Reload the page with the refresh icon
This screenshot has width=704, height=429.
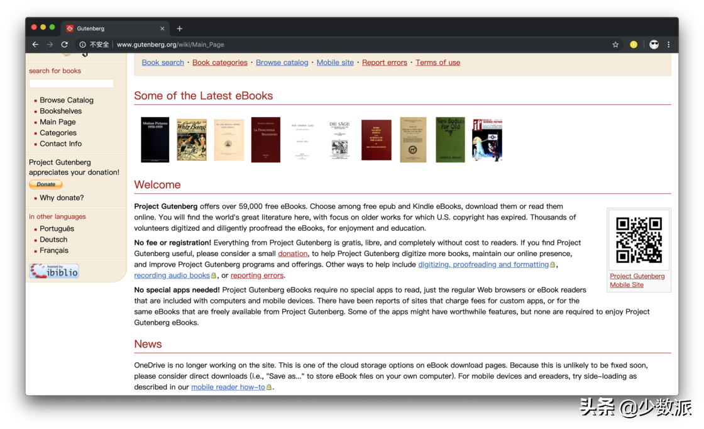tap(65, 45)
